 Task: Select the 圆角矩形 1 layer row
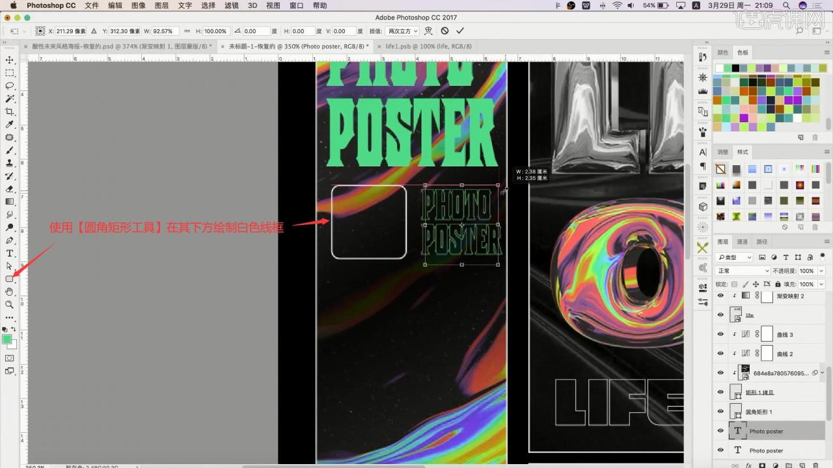click(x=770, y=411)
